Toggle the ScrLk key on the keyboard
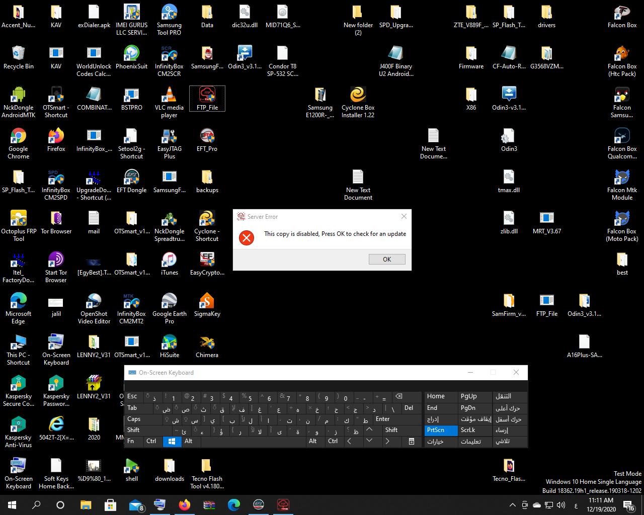 [474, 431]
